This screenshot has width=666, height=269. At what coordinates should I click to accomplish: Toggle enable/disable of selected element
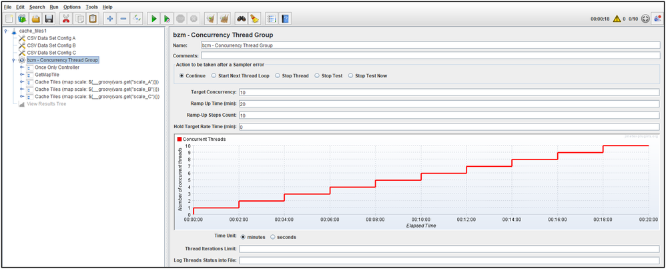point(136,19)
